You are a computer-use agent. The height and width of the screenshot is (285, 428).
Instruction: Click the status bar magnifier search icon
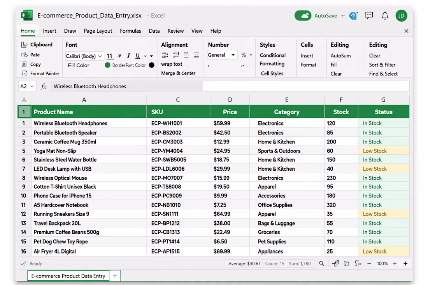[321, 264]
